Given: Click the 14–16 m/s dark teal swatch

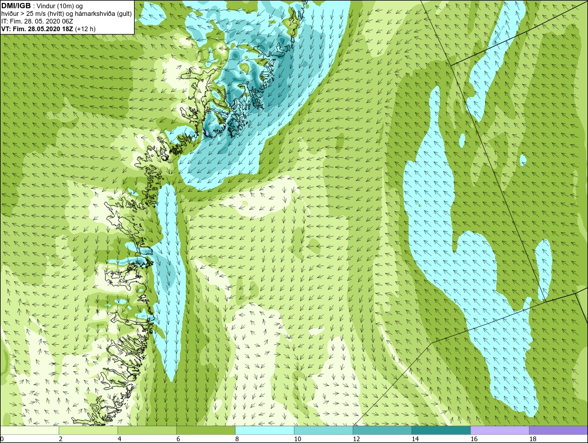Looking at the screenshot, I should pos(441,430).
